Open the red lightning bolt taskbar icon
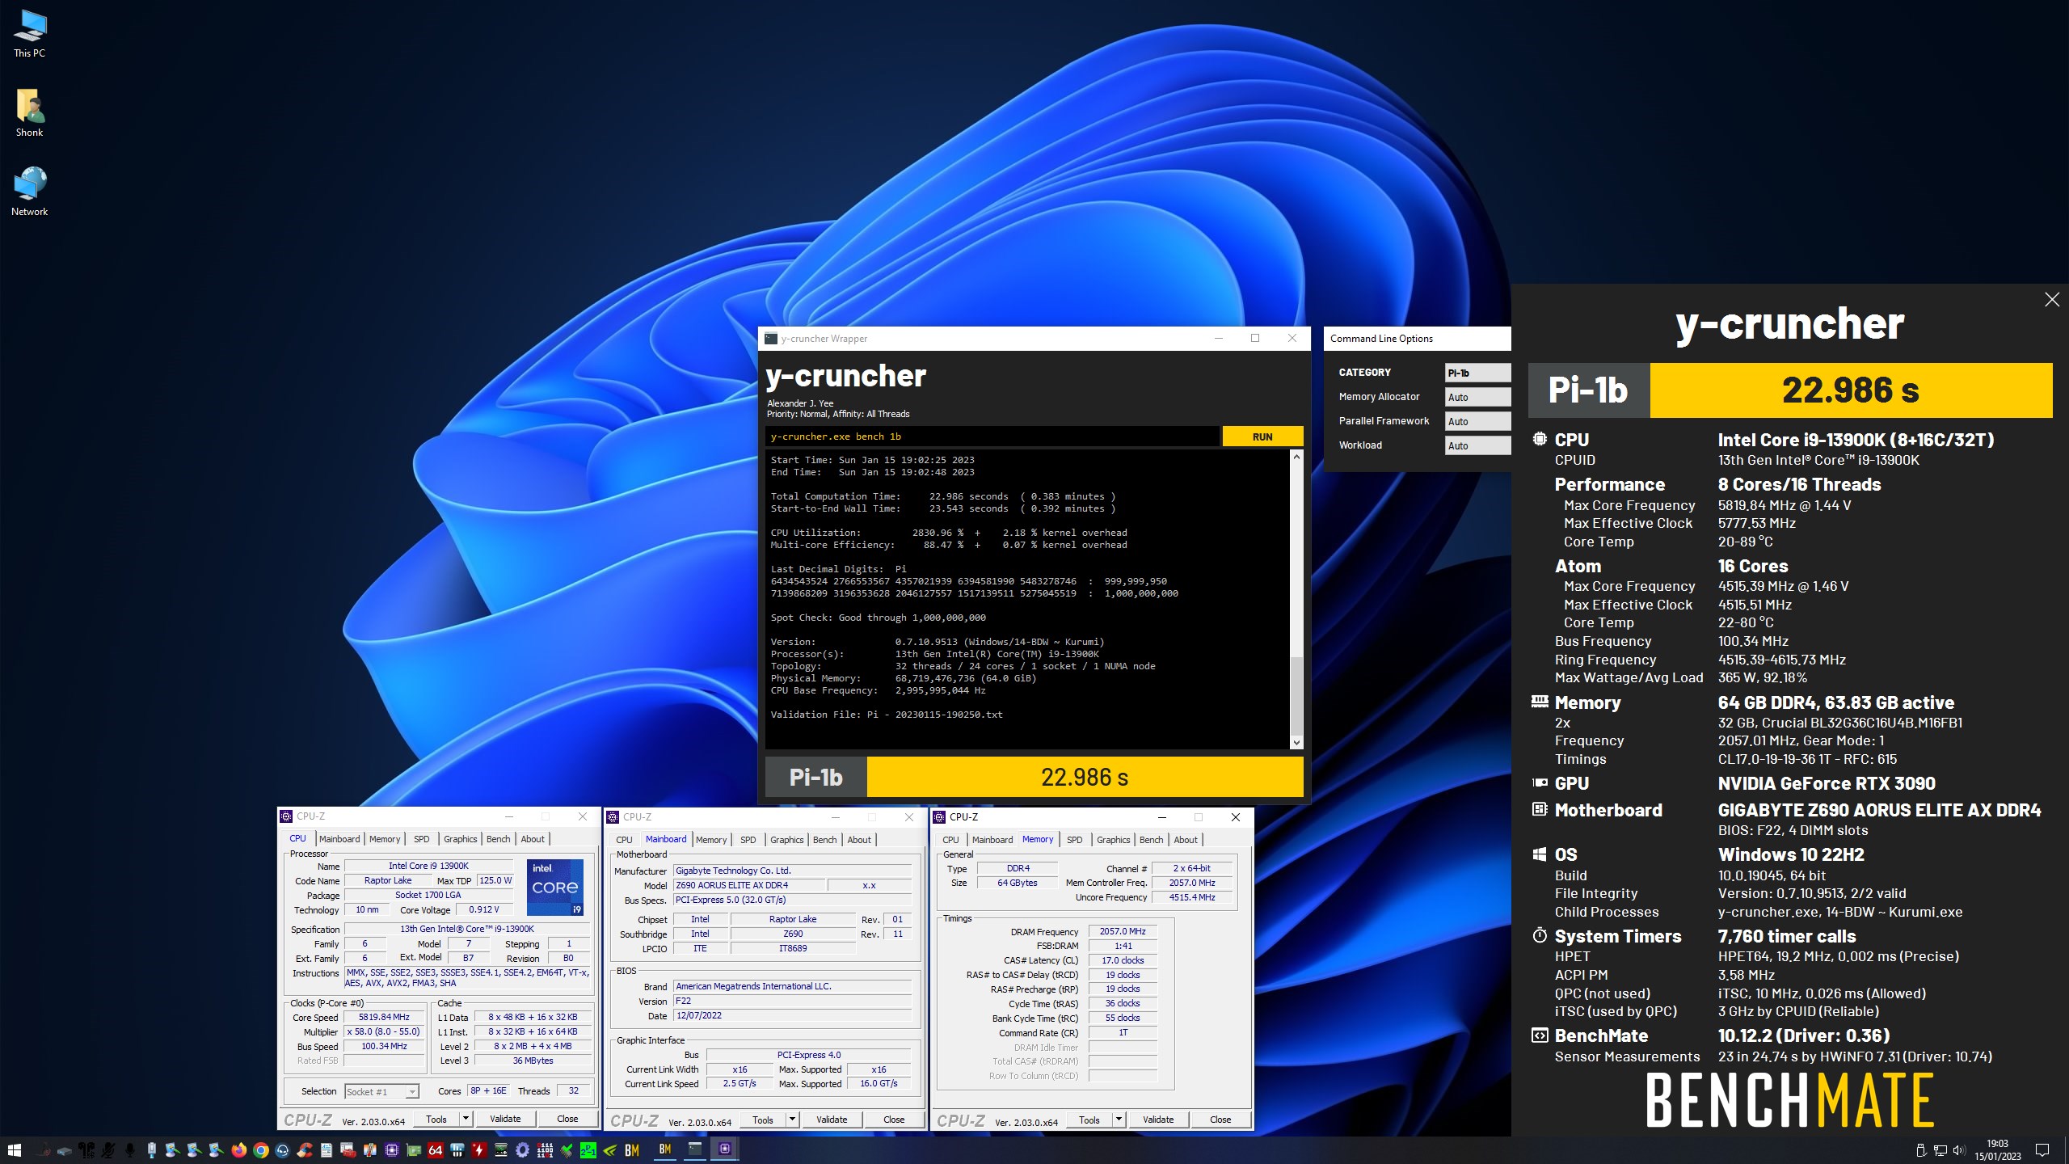Image resolution: width=2069 pixels, height=1164 pixels. tap(478, 1150)
